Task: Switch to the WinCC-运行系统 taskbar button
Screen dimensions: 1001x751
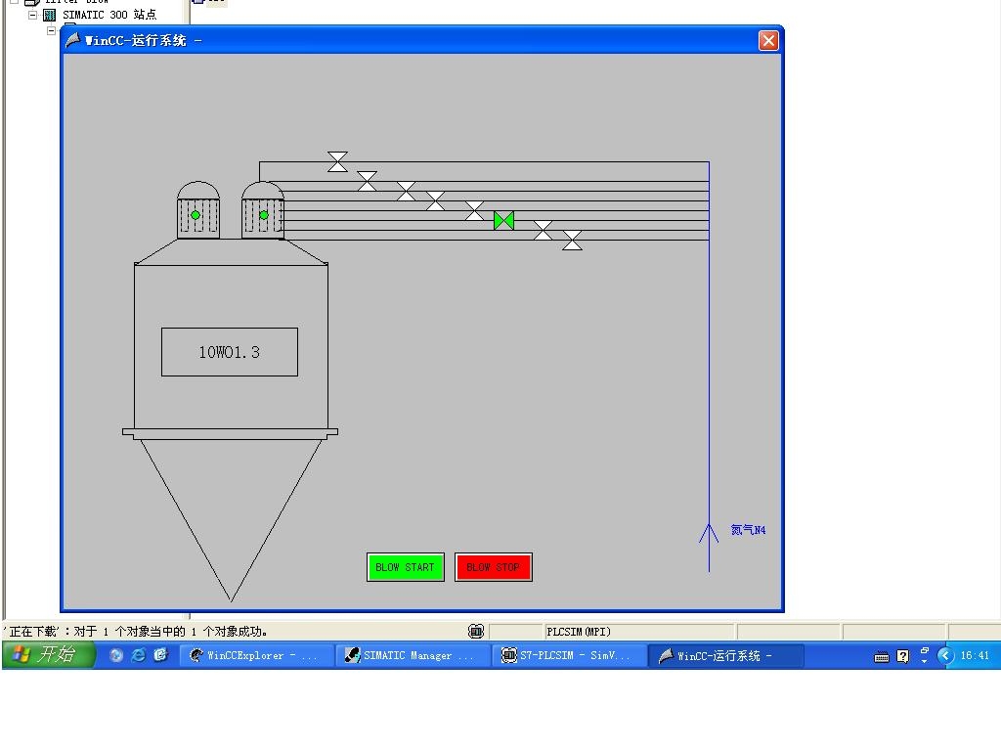Action: point(725,655)
